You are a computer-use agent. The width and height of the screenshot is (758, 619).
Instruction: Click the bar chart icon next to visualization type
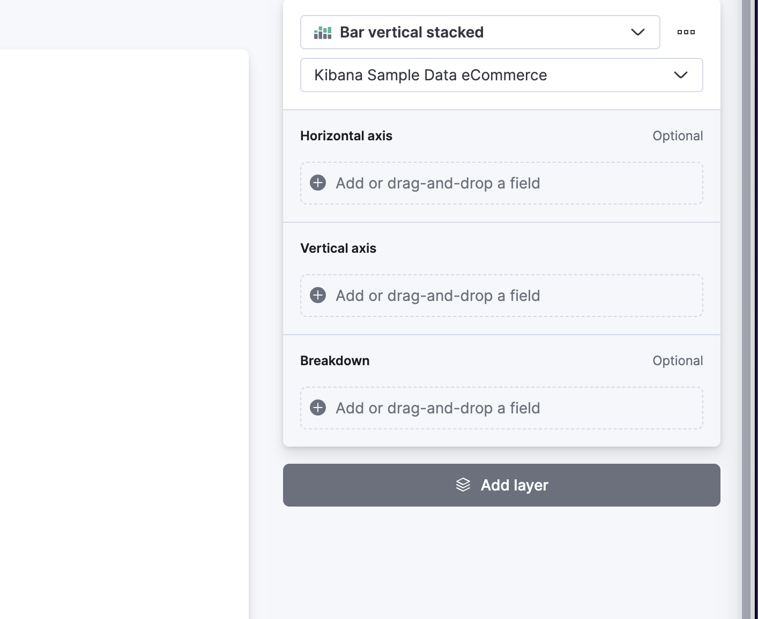click(x=322, y=32)
